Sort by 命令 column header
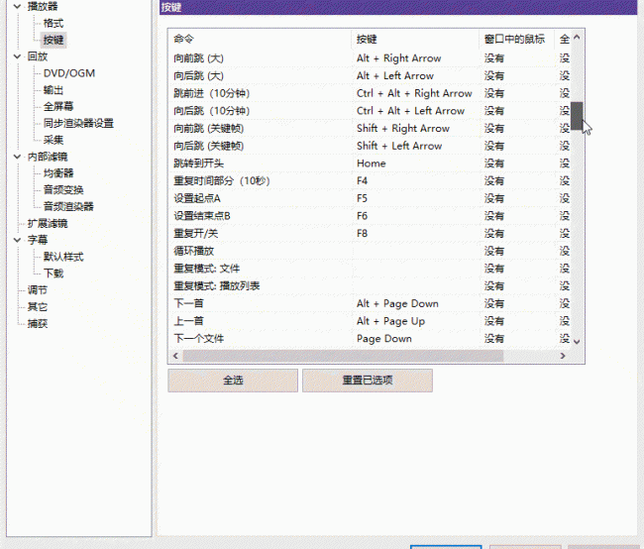Image resolution: width=644 pixels, height=549 pixels. [261, 39]
